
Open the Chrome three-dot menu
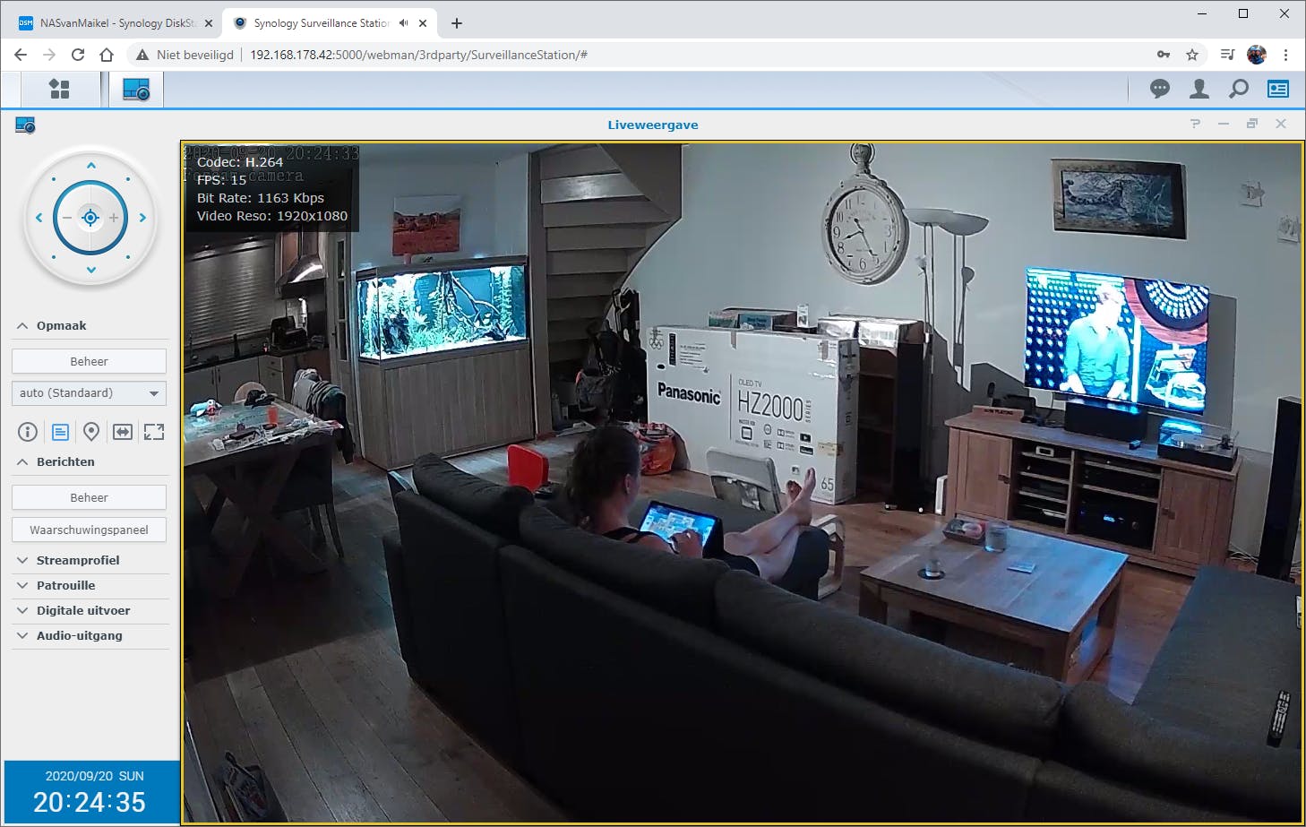(x=1285, y=55)
